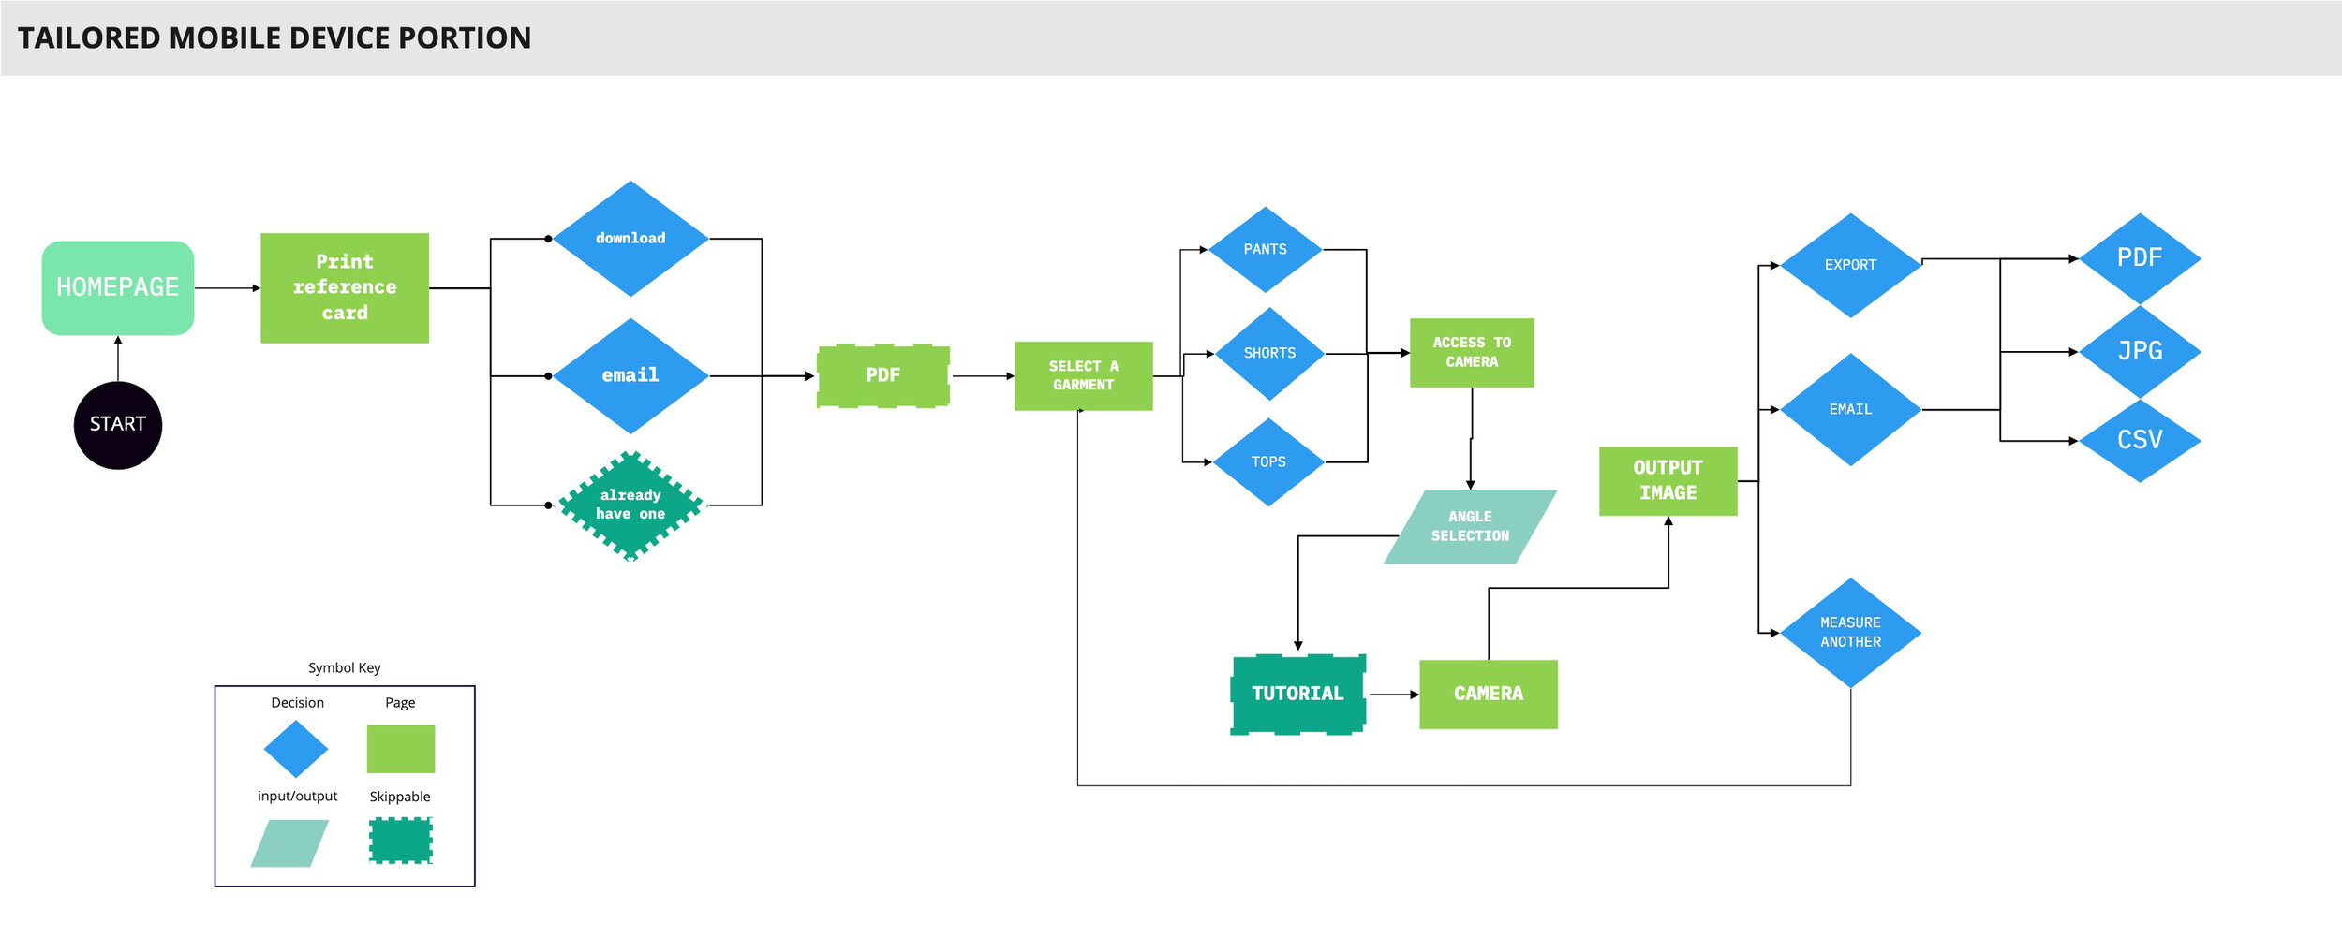
Task: Select the EXPORT decision diamond
Action: [x=1850, y=264]
